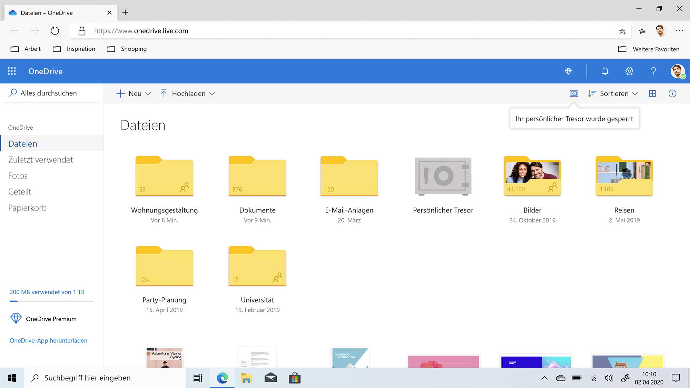This screenshot has width=690, height=388.
Task: Click the OneDrive-App herunterladen link
Action: point(48,340)
